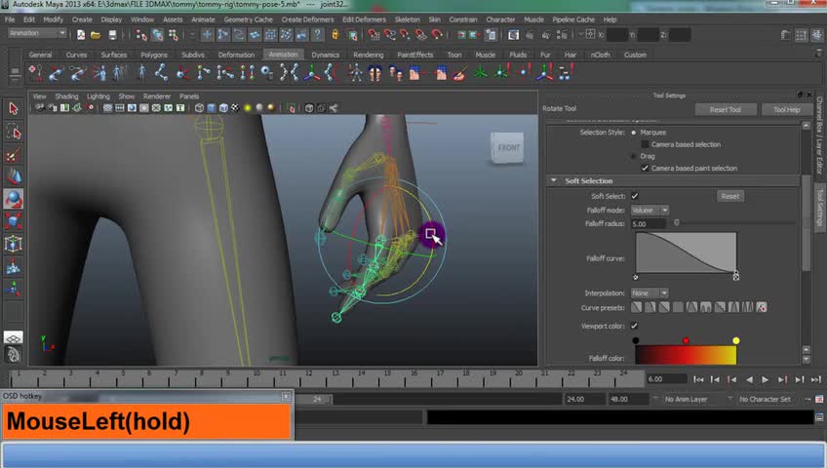Screen dimensions: 827x468
Task: Click the Universal Manipulator tool
Action: [14, 244]
